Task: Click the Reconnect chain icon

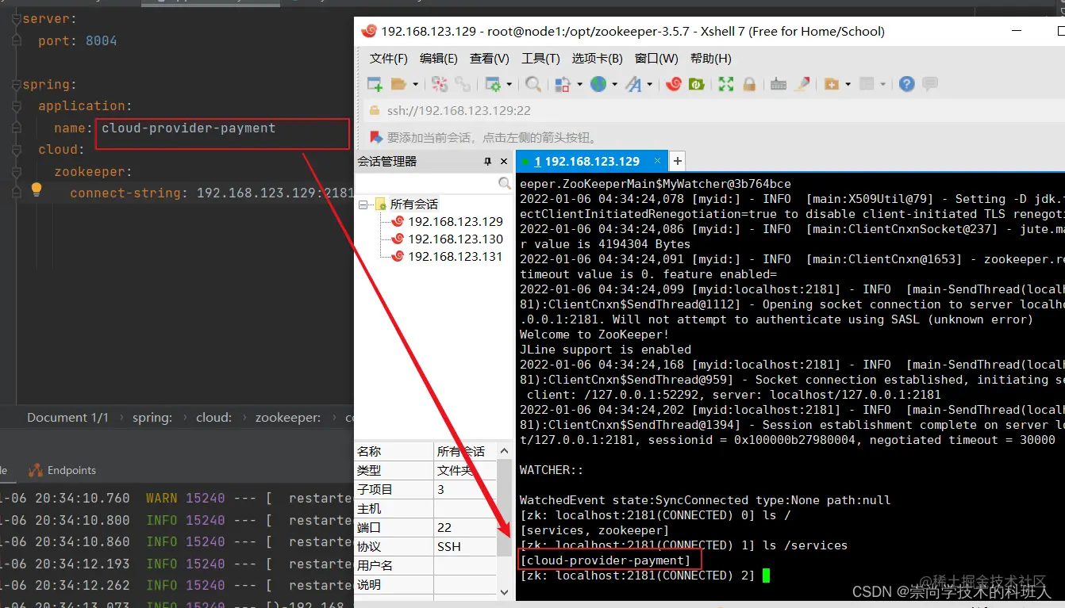Action: (x=463, y=84)
